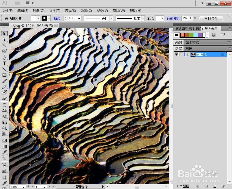Open the 100% zoom level dropdown
The height and width of the screenshot is (189, 232).
(x=23, y=187)
